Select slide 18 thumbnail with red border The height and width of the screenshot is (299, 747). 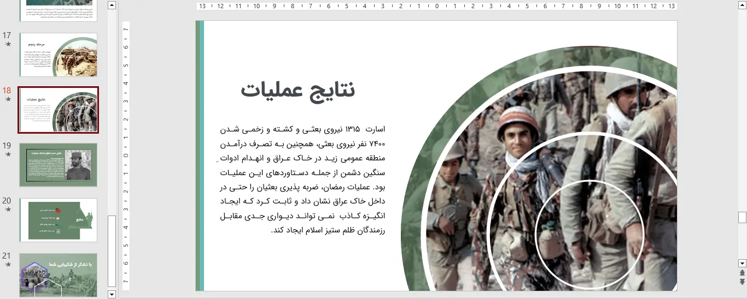click(x=59, y=110)
